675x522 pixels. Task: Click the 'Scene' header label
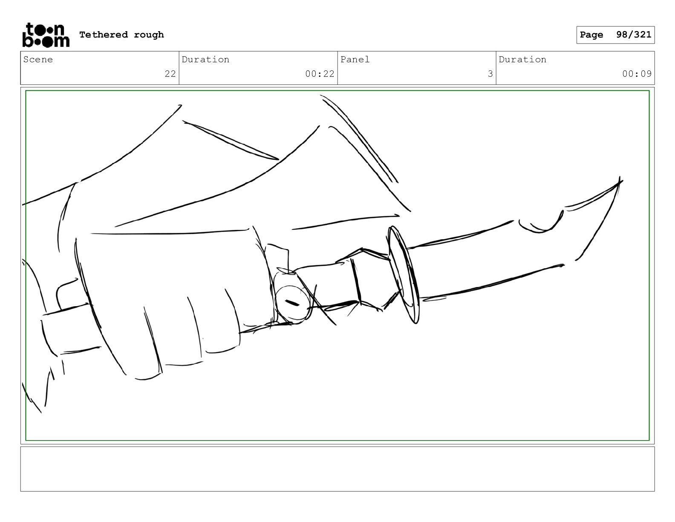(38, 59)
